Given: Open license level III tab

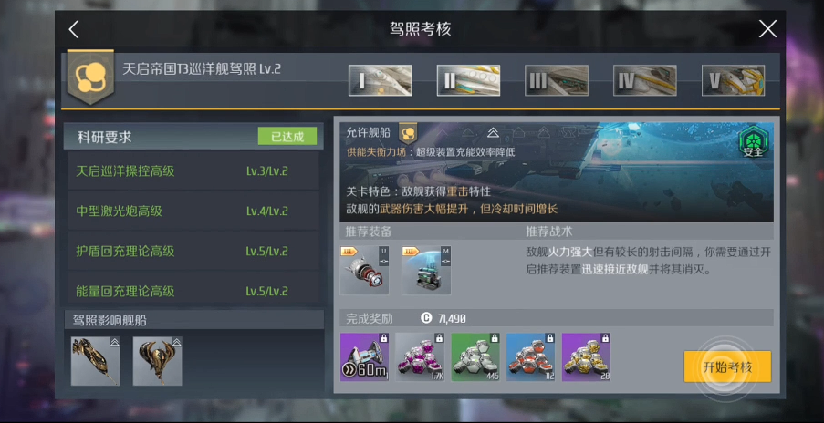Looking at the screenshot, I should point(557,80).
